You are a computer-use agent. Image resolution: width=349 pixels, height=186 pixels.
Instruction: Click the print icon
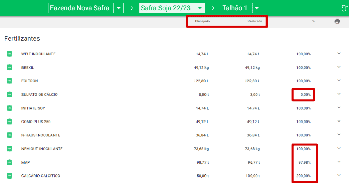tap(337, 21)
